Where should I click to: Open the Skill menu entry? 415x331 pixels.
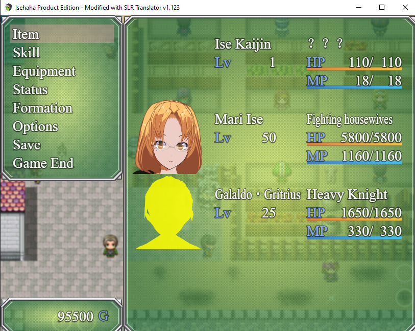coord(27,53)
